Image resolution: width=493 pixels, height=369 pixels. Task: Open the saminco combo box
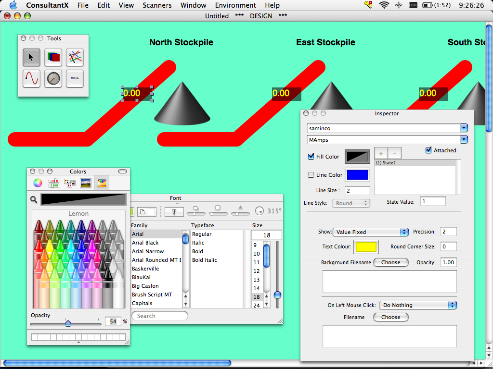[x=464, y=128]
